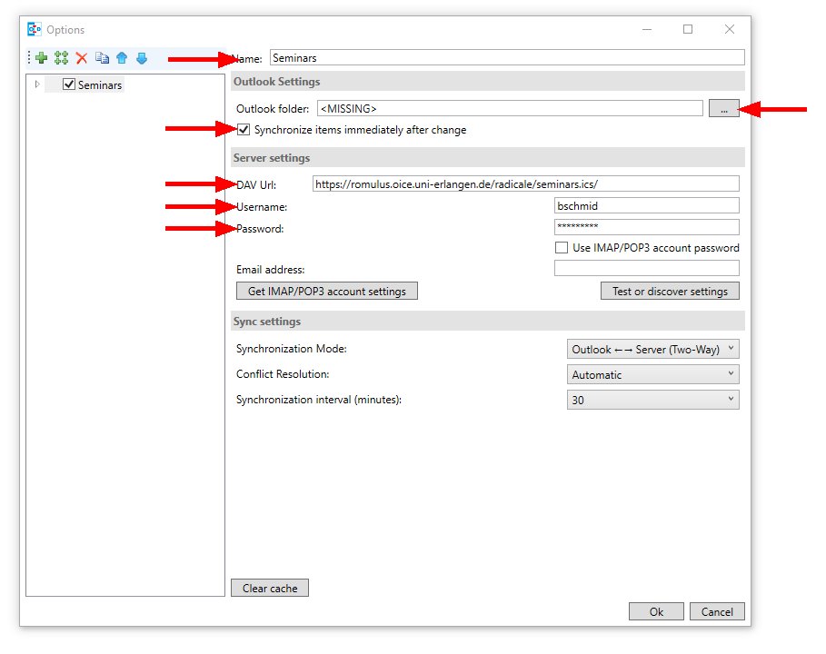Image resolution: width=826 pixels, height=654 pixels.
Task: Enable Use IMAP/POP3 account password
Action: (x=562, y=248)
